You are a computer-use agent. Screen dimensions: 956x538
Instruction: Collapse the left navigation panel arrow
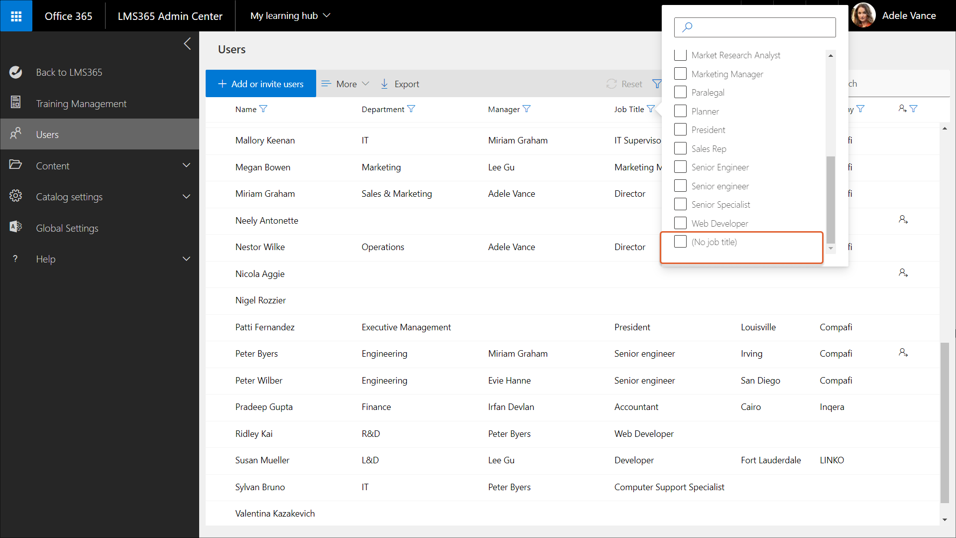pos(187,44)
